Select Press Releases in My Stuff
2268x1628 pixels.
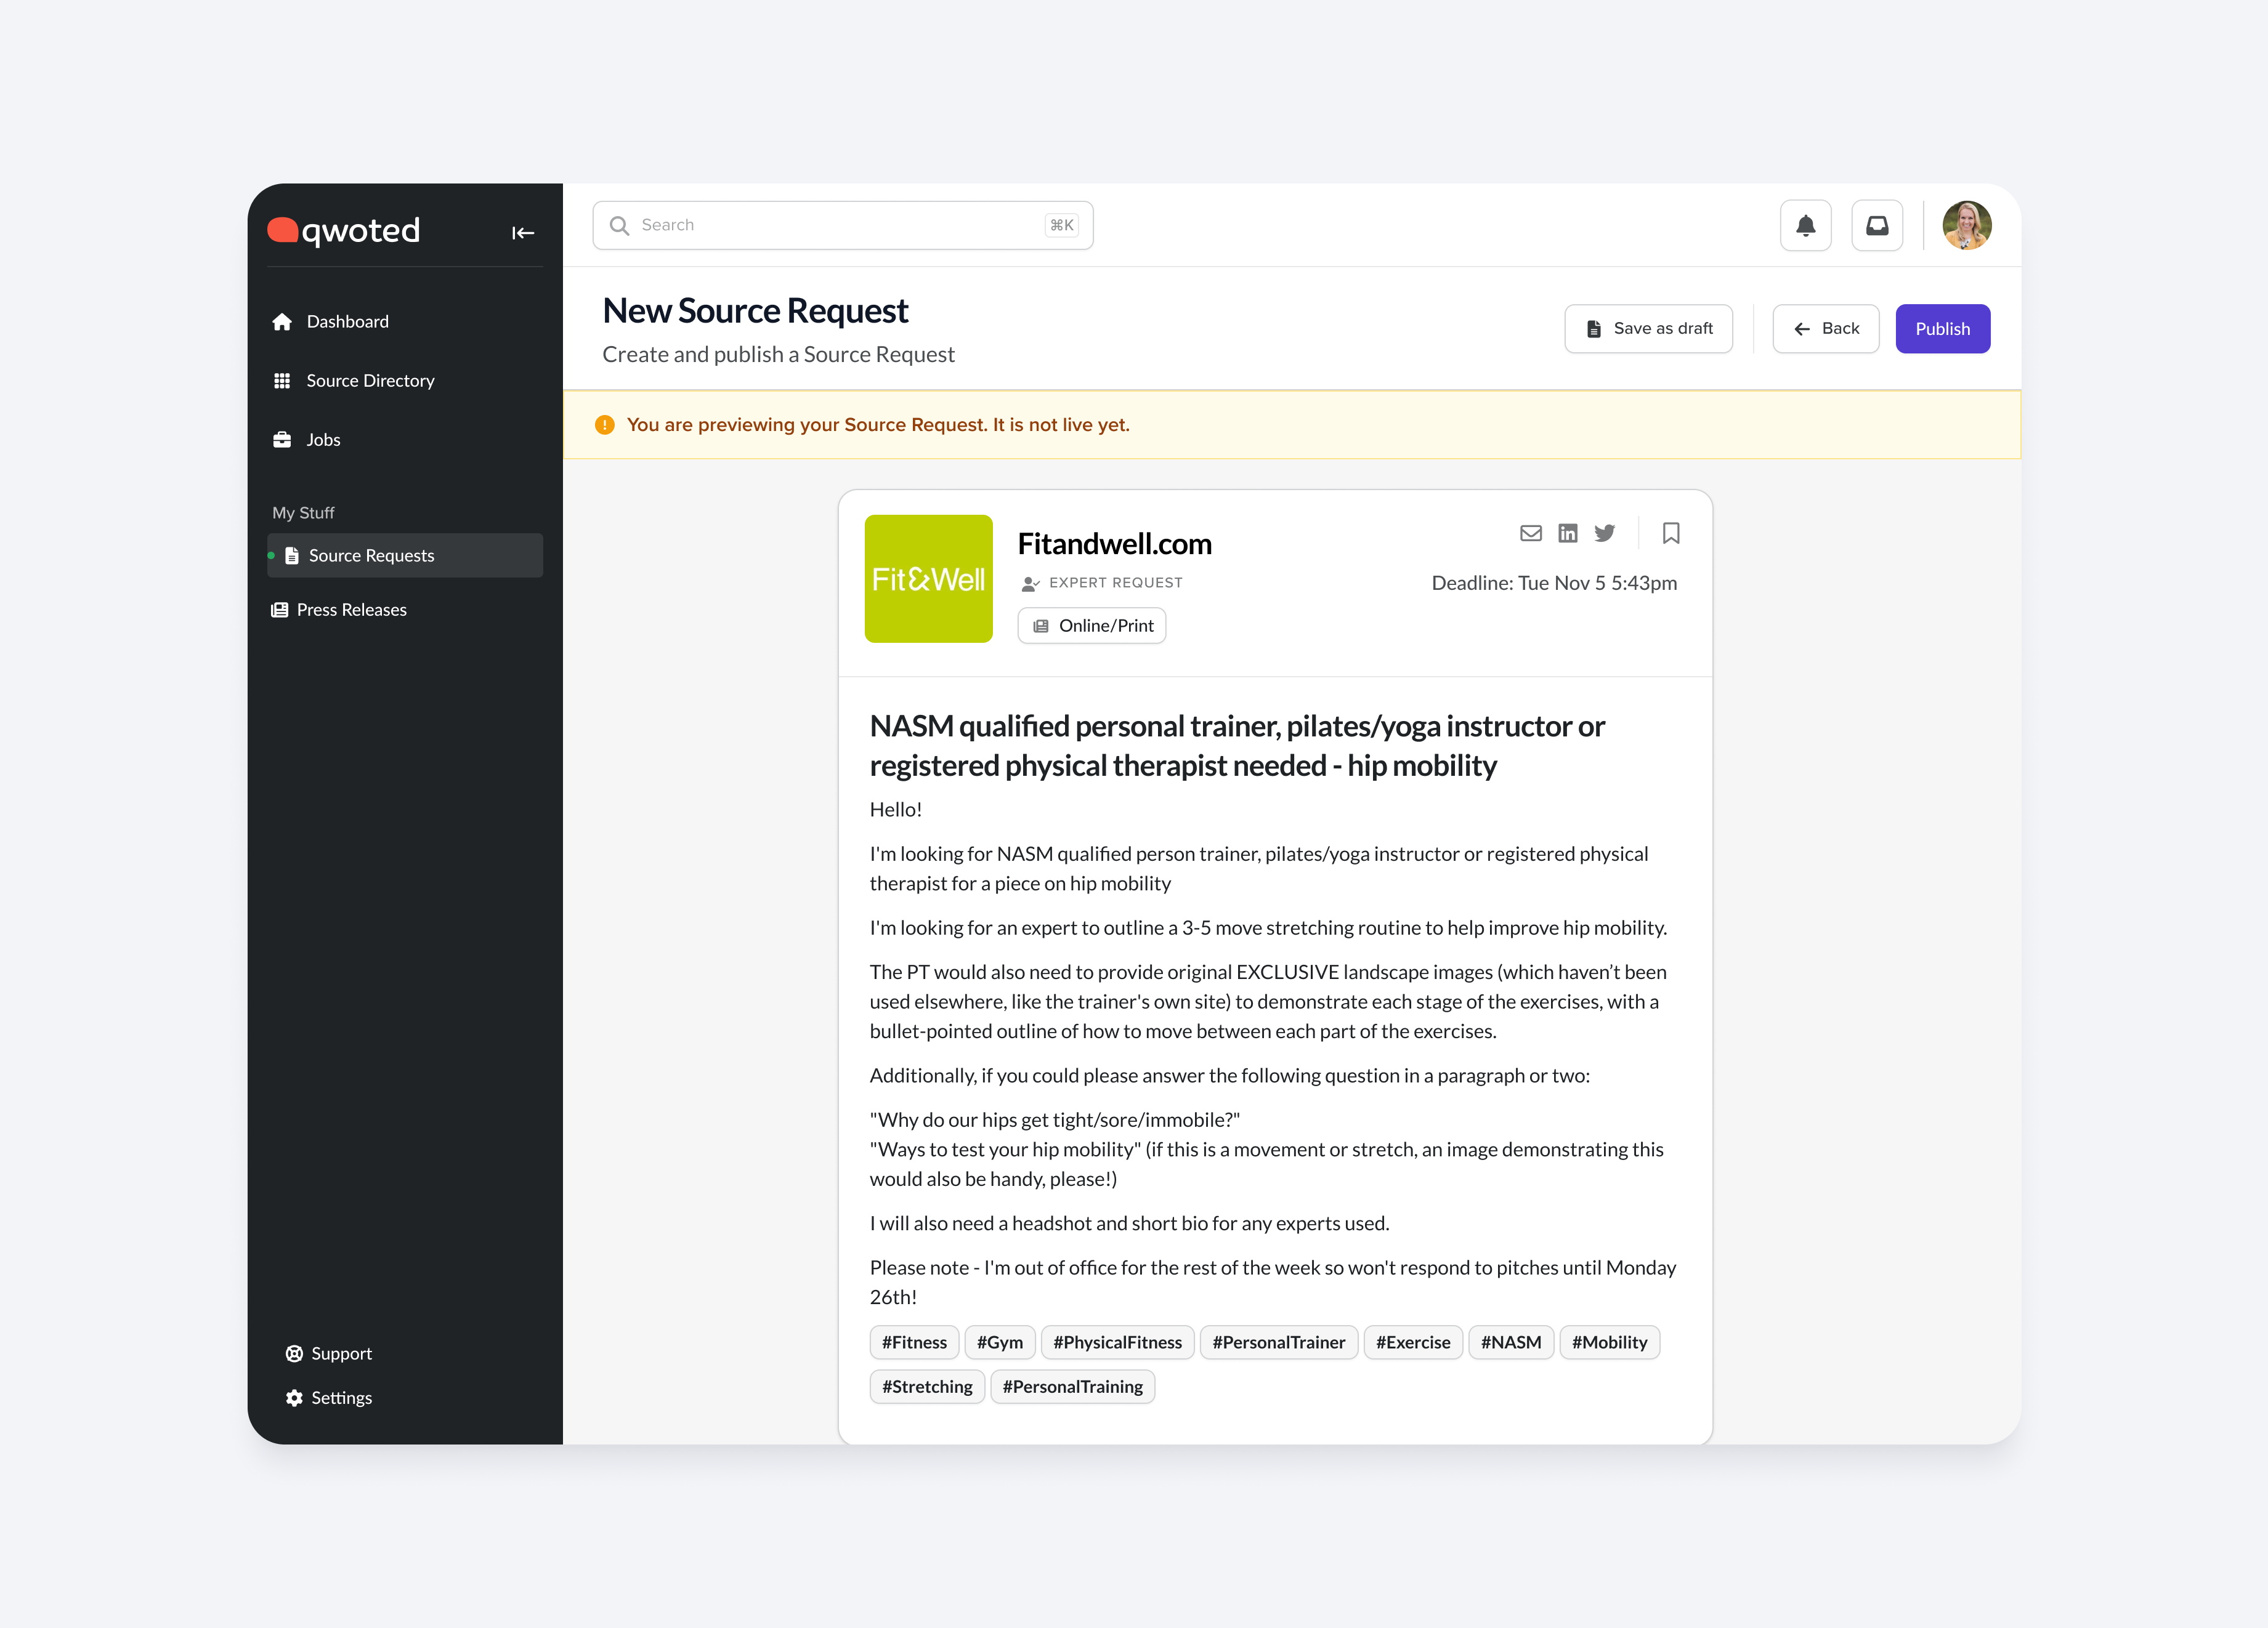(x=351, y=610)
